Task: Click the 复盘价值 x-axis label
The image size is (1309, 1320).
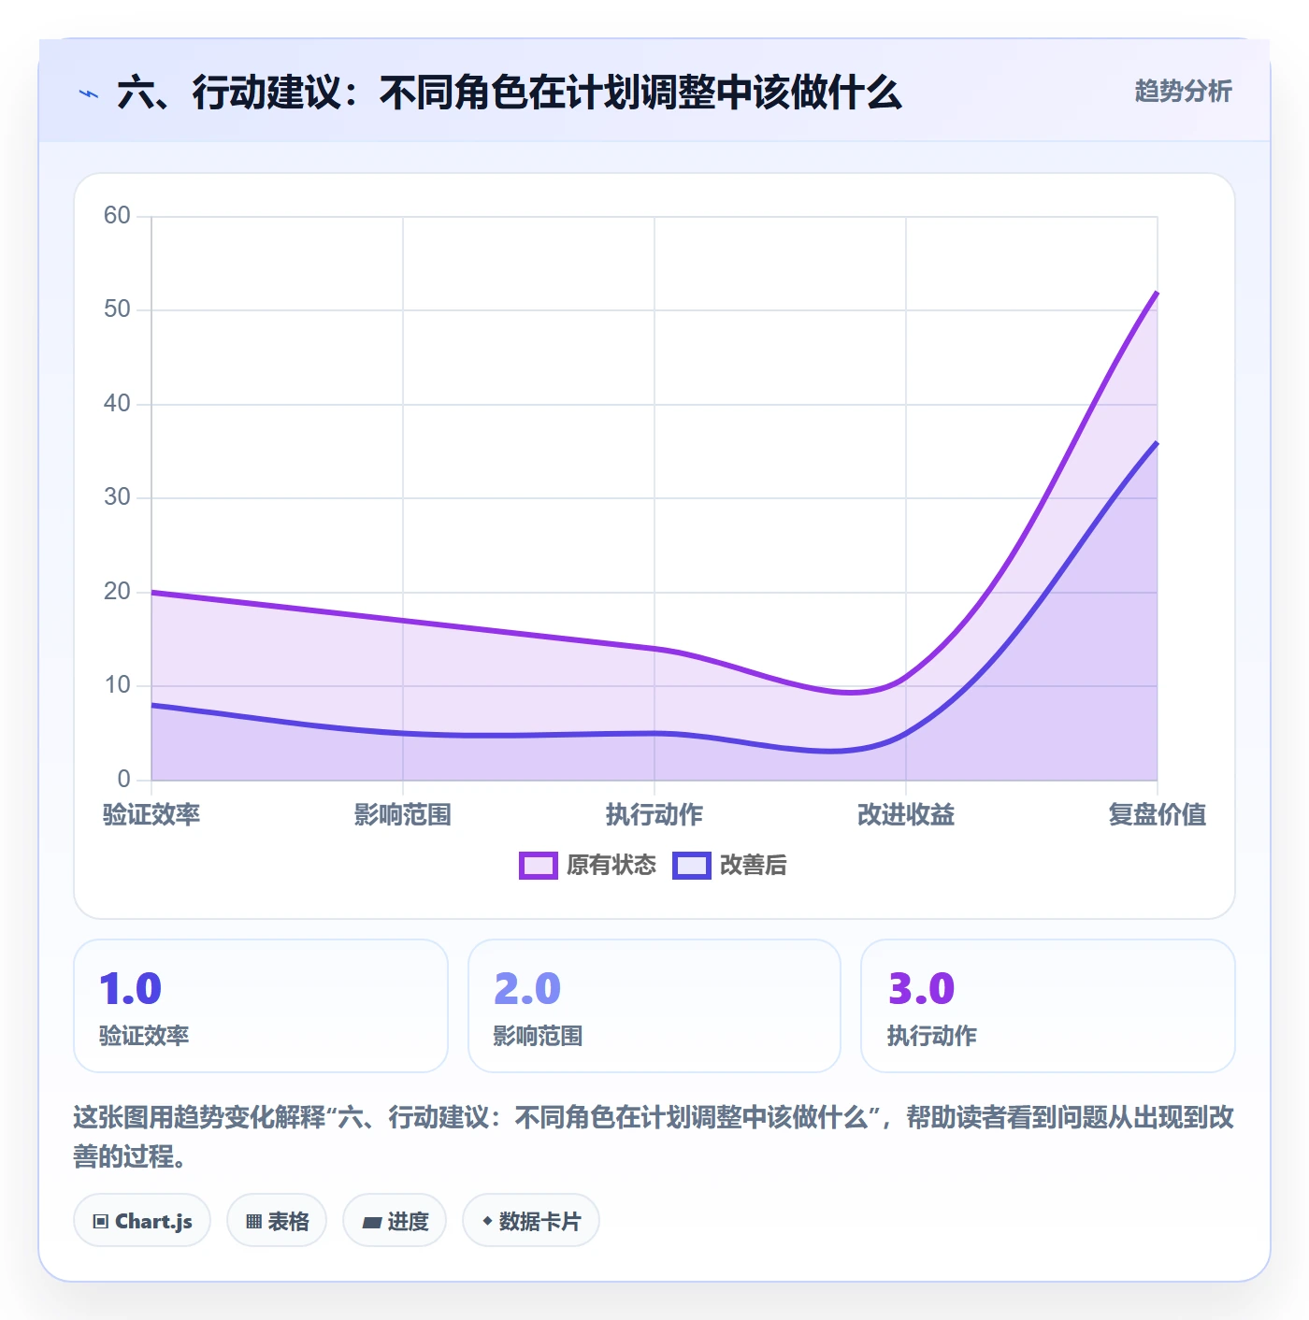Action: click(1158, 814)
